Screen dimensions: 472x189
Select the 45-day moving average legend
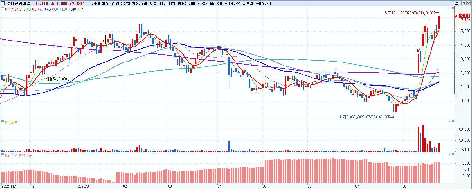coord(48,9)
